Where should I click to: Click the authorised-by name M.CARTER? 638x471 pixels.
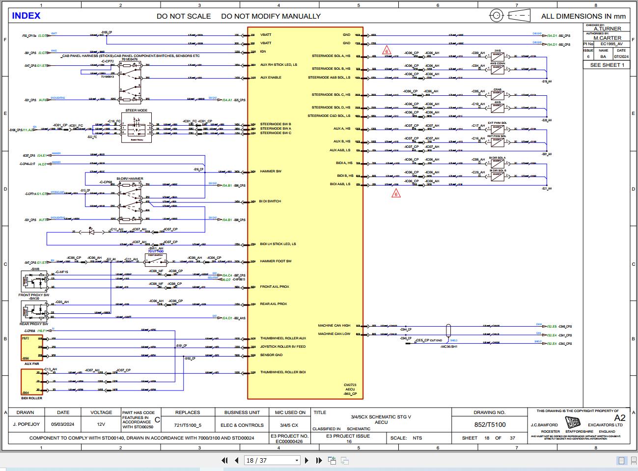click(607, 38)
